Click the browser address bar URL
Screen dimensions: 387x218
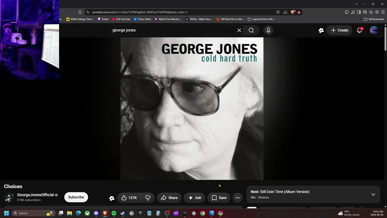click(140, 12)
